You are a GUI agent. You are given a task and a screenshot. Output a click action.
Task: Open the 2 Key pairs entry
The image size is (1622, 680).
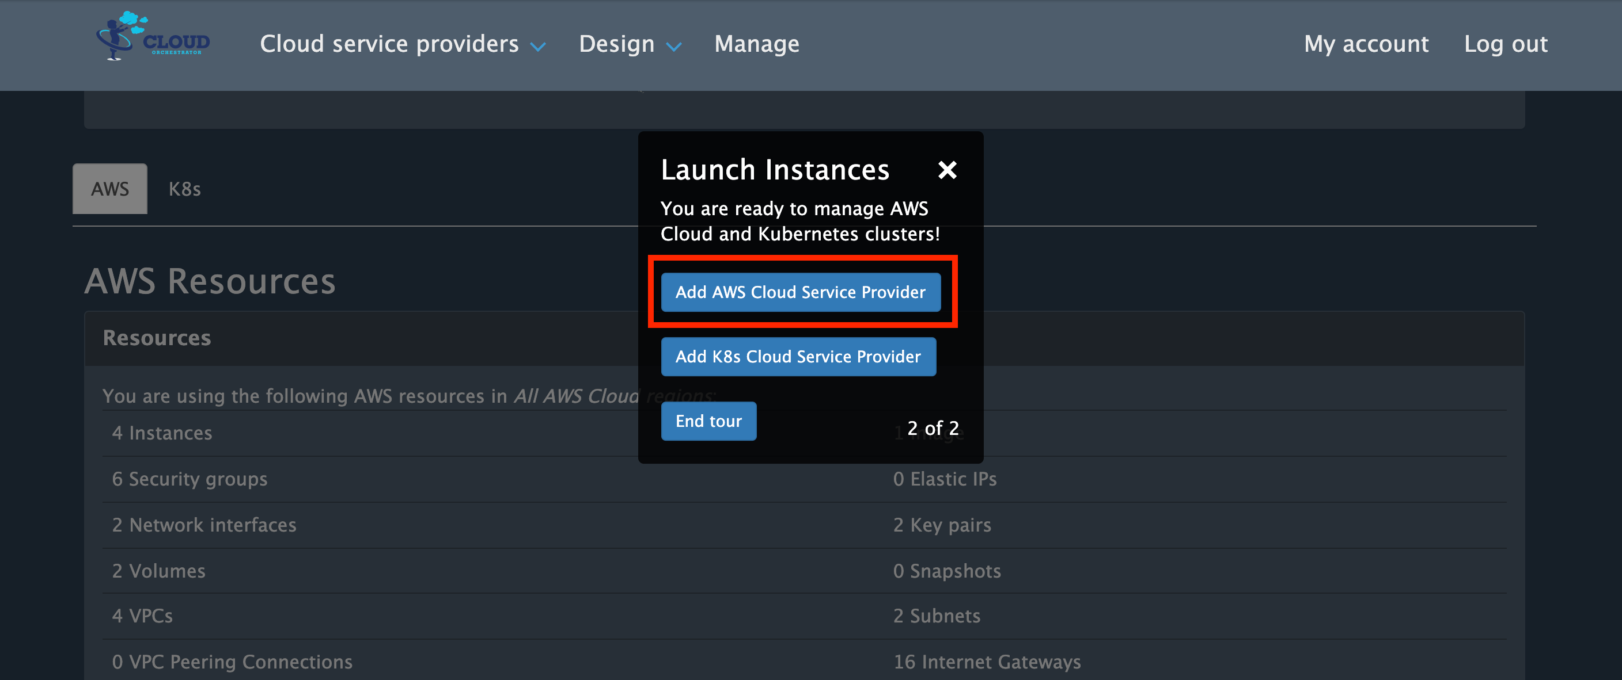pyautogui.click(x=942, y=525)
